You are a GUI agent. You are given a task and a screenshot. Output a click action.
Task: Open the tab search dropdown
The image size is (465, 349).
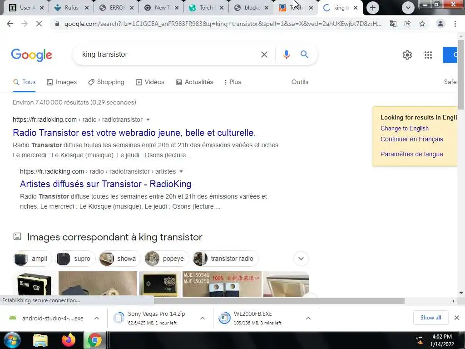pyautogui.click(x=408, y=8)
